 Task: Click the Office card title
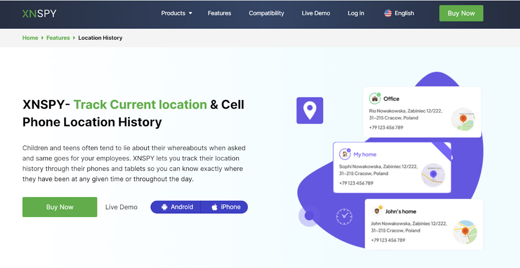391,99
